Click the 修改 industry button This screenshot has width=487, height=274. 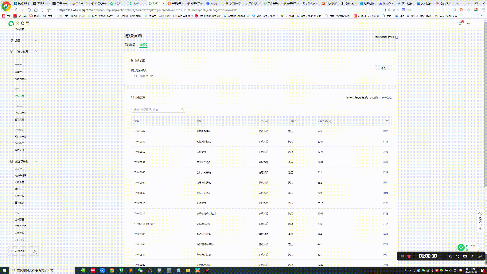click(383, 68)
